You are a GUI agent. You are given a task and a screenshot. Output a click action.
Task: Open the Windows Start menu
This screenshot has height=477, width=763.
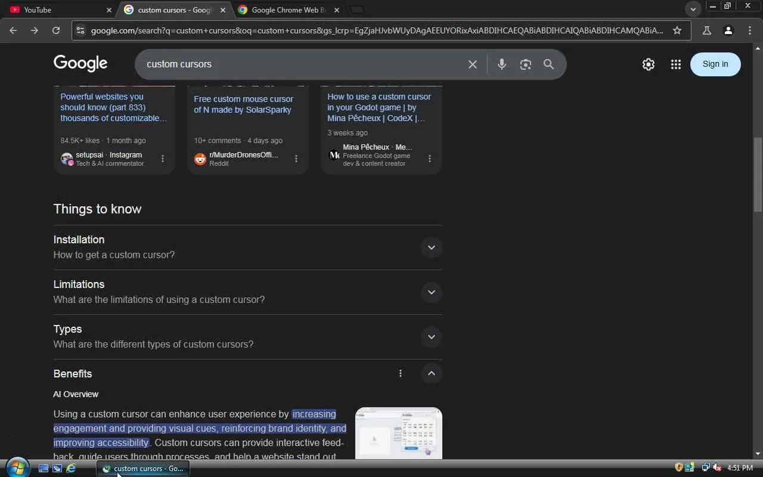(17, 467)
